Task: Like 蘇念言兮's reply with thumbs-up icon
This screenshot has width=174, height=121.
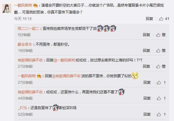Action: click(158, 51)
